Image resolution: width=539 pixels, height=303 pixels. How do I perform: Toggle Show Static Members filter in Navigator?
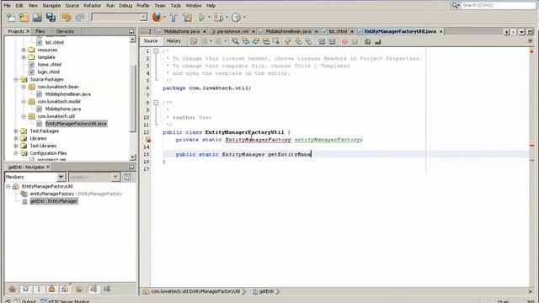39,289
